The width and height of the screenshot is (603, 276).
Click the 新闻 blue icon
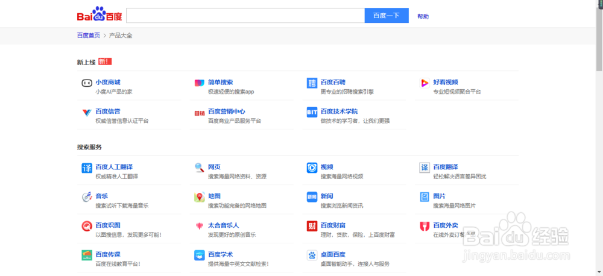click(312, 197)
